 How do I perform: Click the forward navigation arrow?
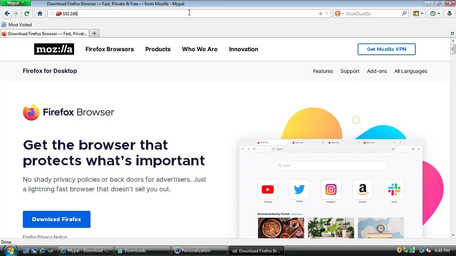click(16, 14)
